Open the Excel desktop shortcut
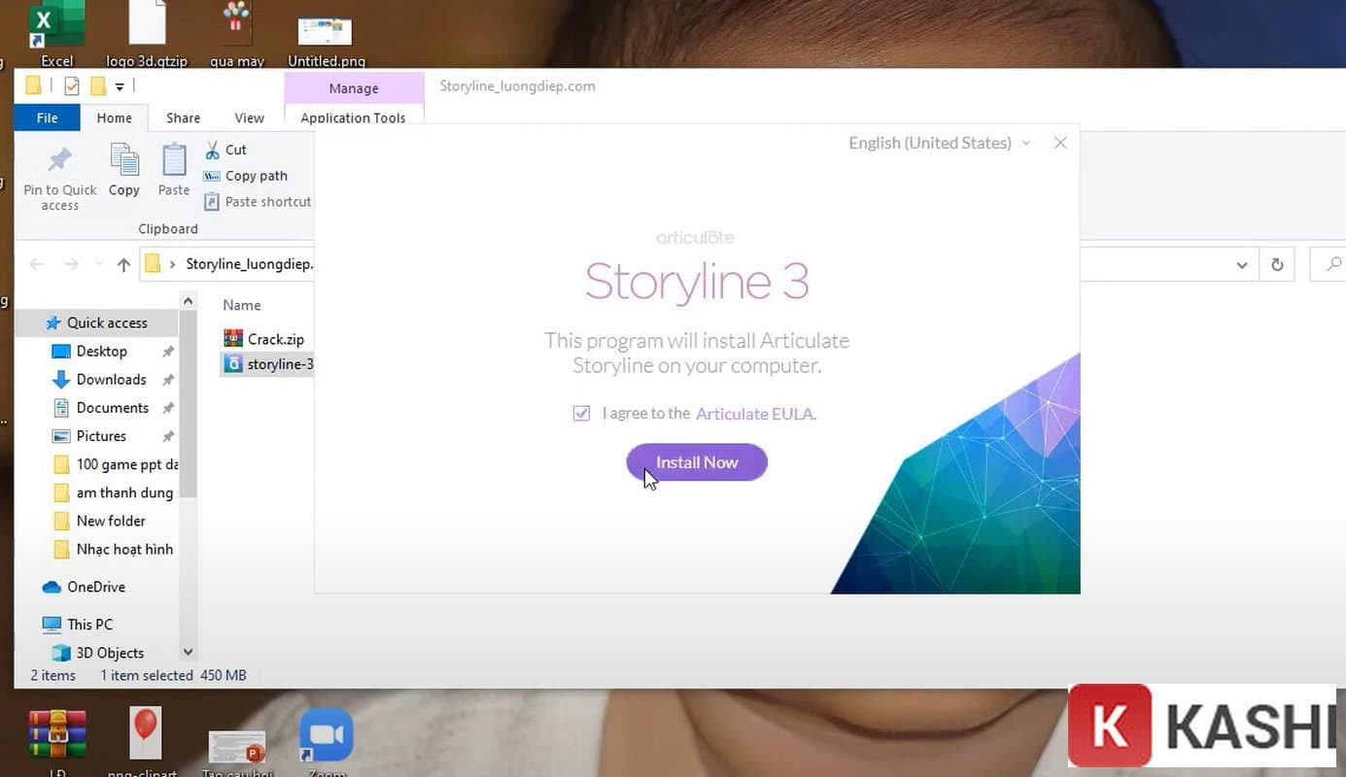 click(x=56, y=29)
